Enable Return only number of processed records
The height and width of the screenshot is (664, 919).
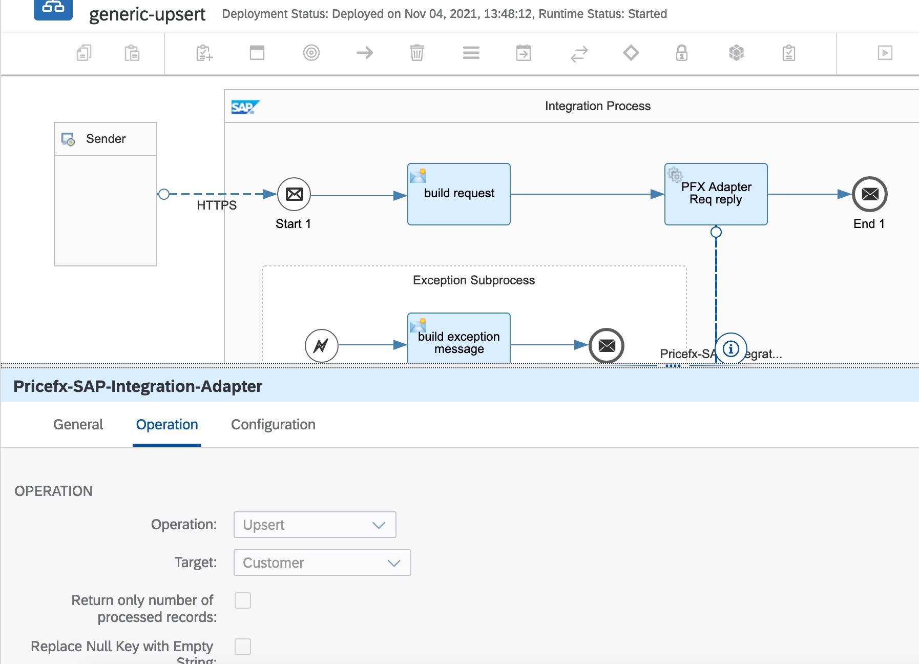[x=242, y=600]
